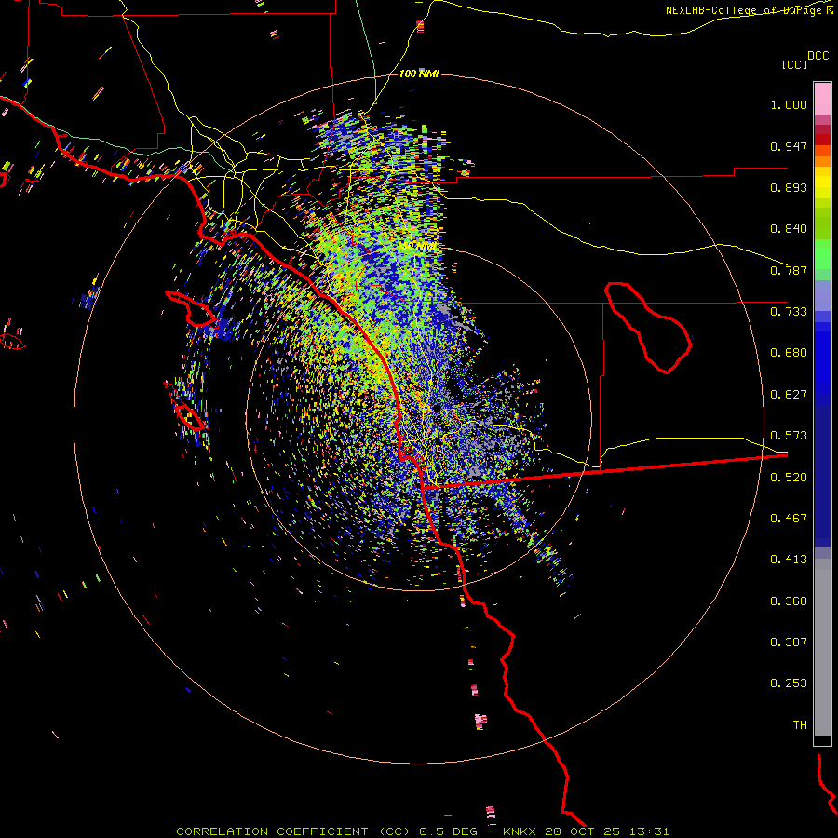Click the 0.733 scale value

pyautogui.click(x=789, y=312)
